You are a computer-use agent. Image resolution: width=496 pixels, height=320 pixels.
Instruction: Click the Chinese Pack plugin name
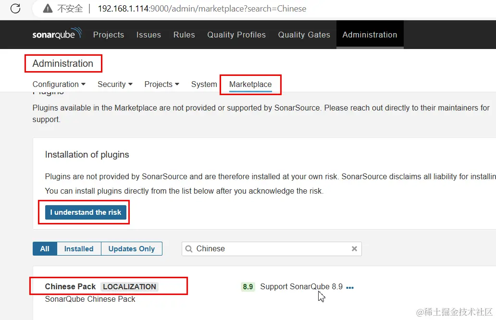(x=70, y=286)
